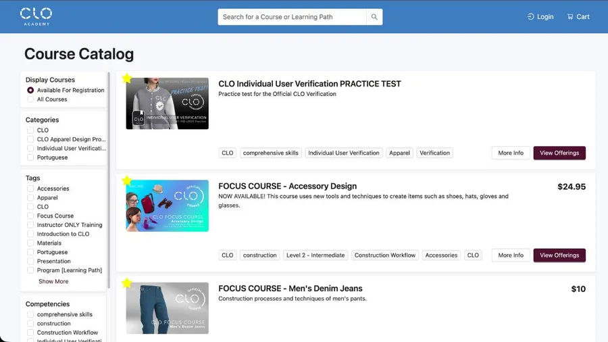Enable the Presentation tag filter
The height and width of the screenshot is (342, 608).
tap(30, 262)
